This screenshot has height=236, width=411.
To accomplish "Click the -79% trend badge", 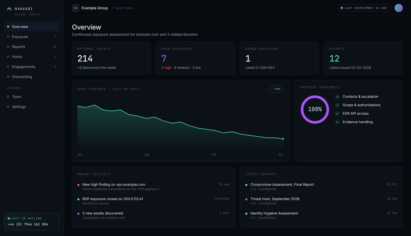I will point(276,89).
